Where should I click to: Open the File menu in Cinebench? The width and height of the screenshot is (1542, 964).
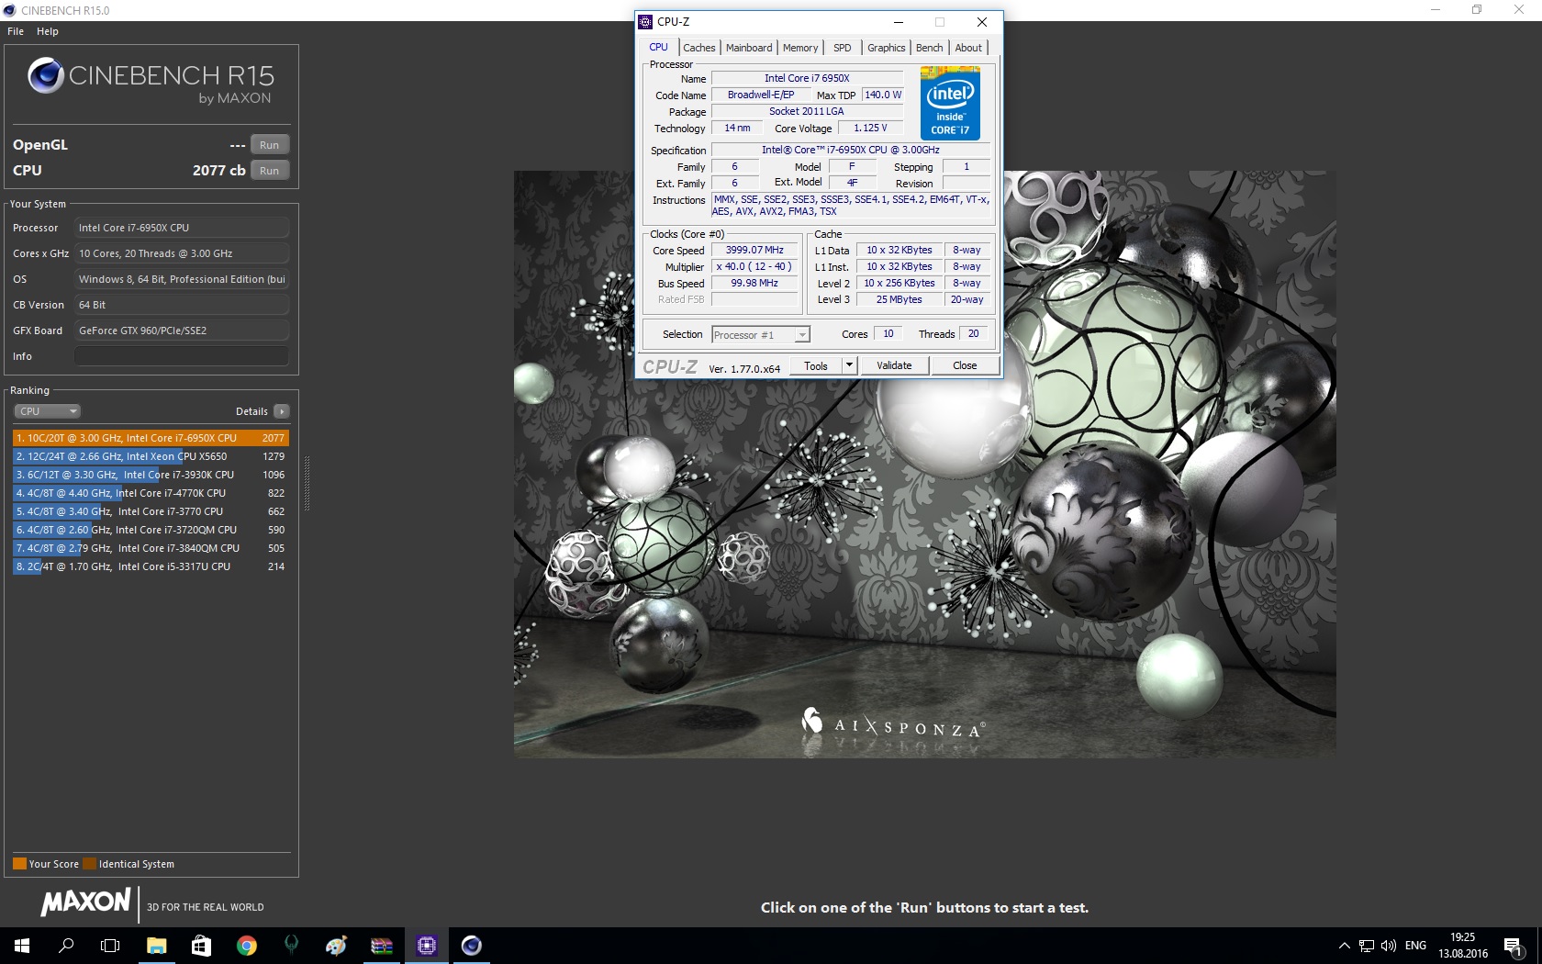click(x=16, y=31)
